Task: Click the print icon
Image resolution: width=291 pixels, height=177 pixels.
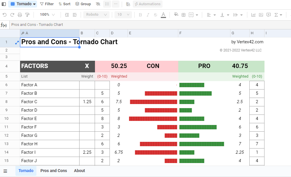Action: [x=20, y=15]
